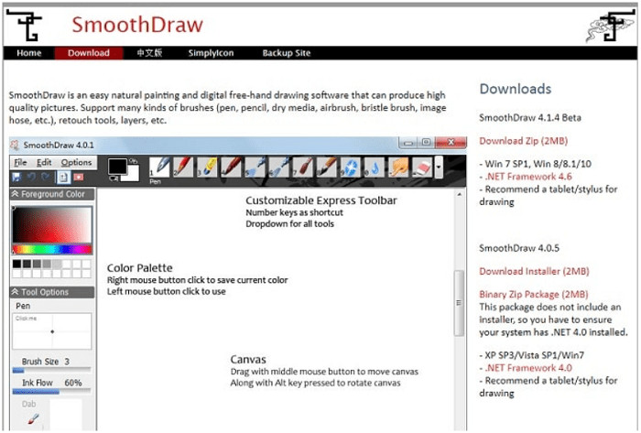Click the redo arrow icon
Viewport: 641px width, 433px height.
pos(46,178)
